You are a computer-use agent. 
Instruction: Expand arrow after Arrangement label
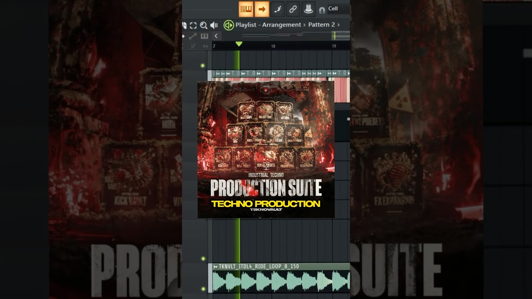pyautogui.click(x=304, y=25)
